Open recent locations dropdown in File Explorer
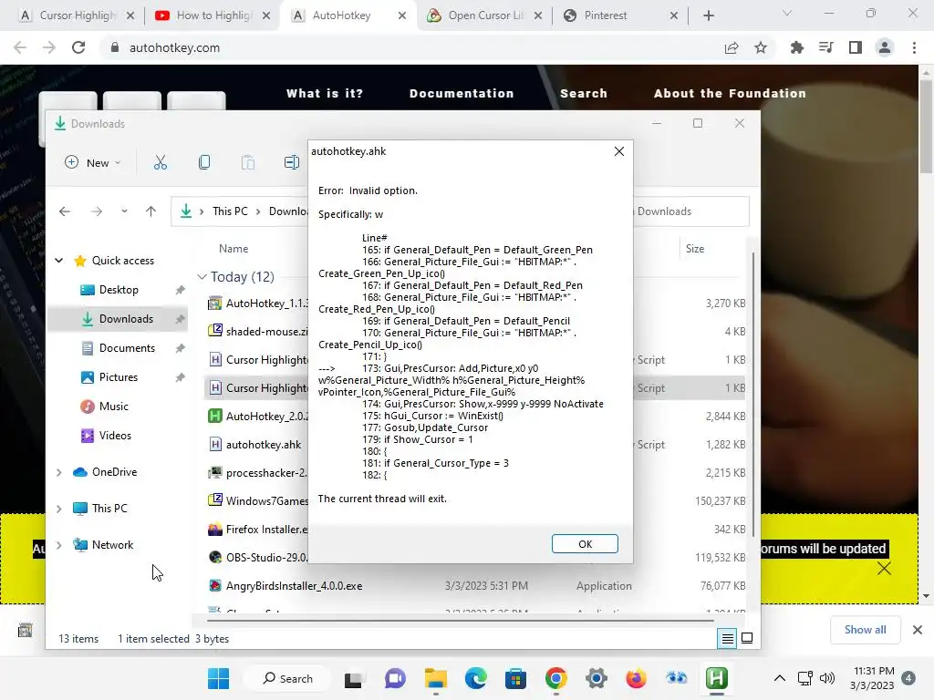Viewport: 934px width, 700px height. coord(124,211)
